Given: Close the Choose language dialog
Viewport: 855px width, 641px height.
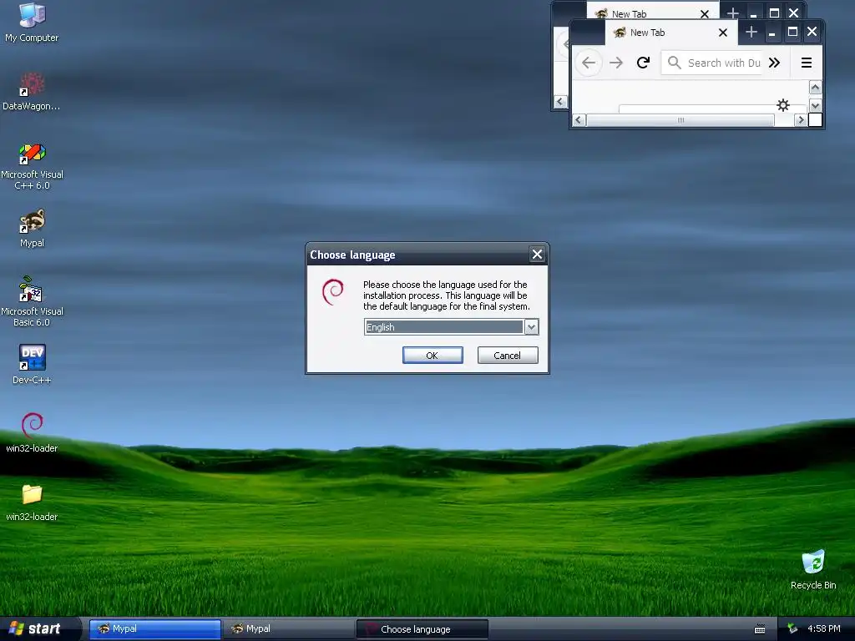Looking at the screenshot, I should pyautogui.click(x=537, y=255).
